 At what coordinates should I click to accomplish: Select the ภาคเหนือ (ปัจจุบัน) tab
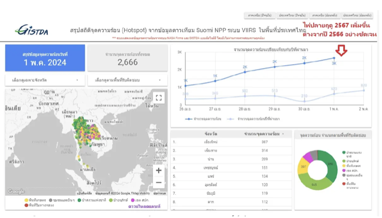point(260,15)
